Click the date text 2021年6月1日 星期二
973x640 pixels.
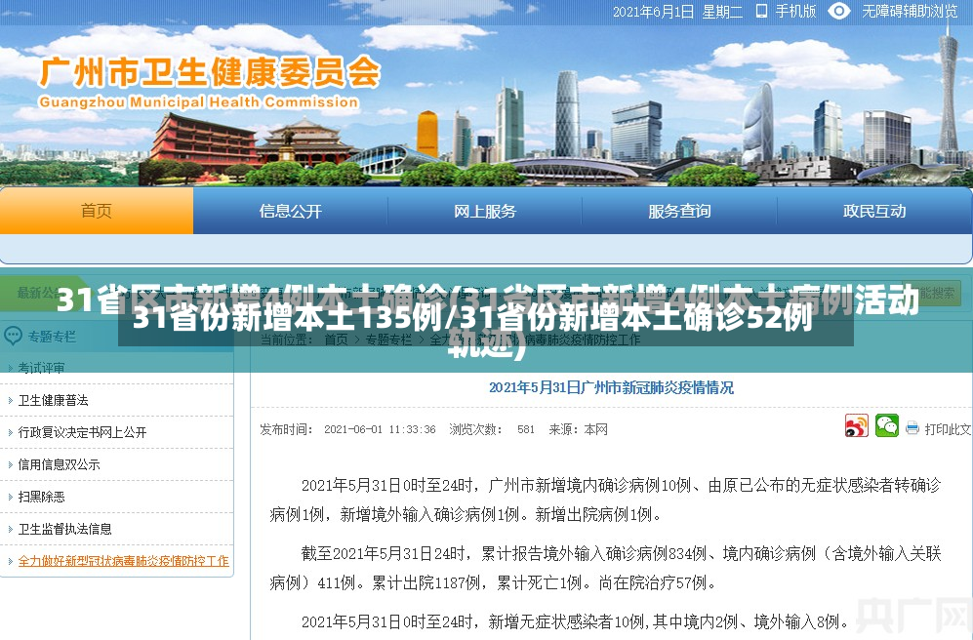pos(677,12)
